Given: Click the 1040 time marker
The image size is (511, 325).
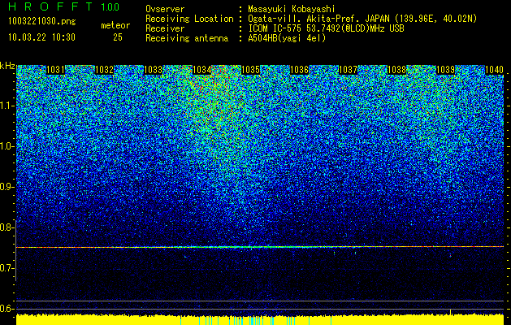Looking at the screenshot, I should tap(495, 70).
